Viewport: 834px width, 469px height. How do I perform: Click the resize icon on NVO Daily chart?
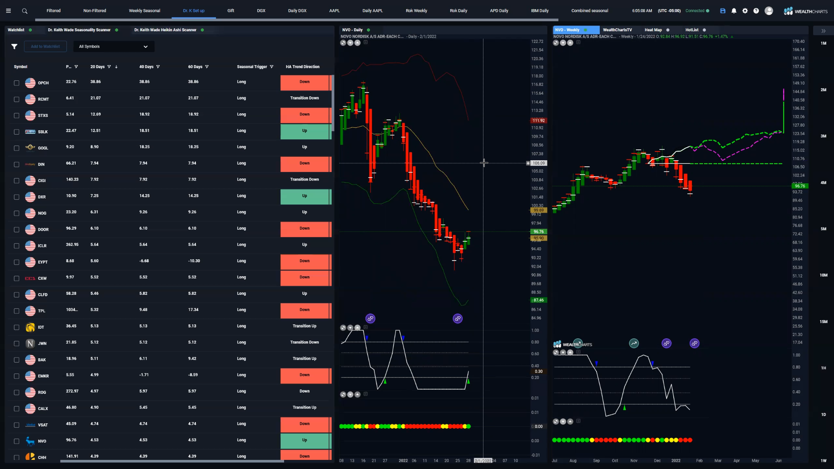343,43
